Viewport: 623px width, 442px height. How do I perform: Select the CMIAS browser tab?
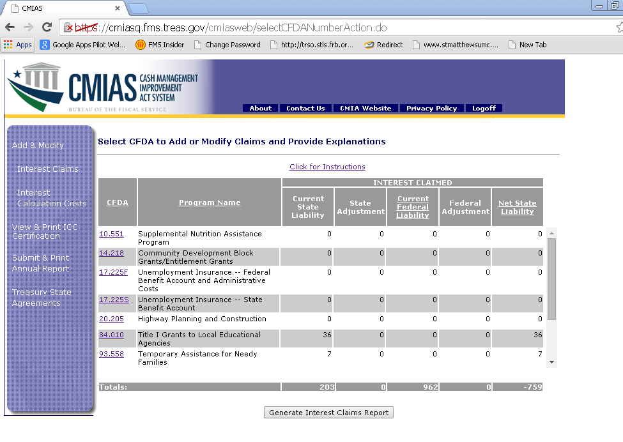(63, 8)
